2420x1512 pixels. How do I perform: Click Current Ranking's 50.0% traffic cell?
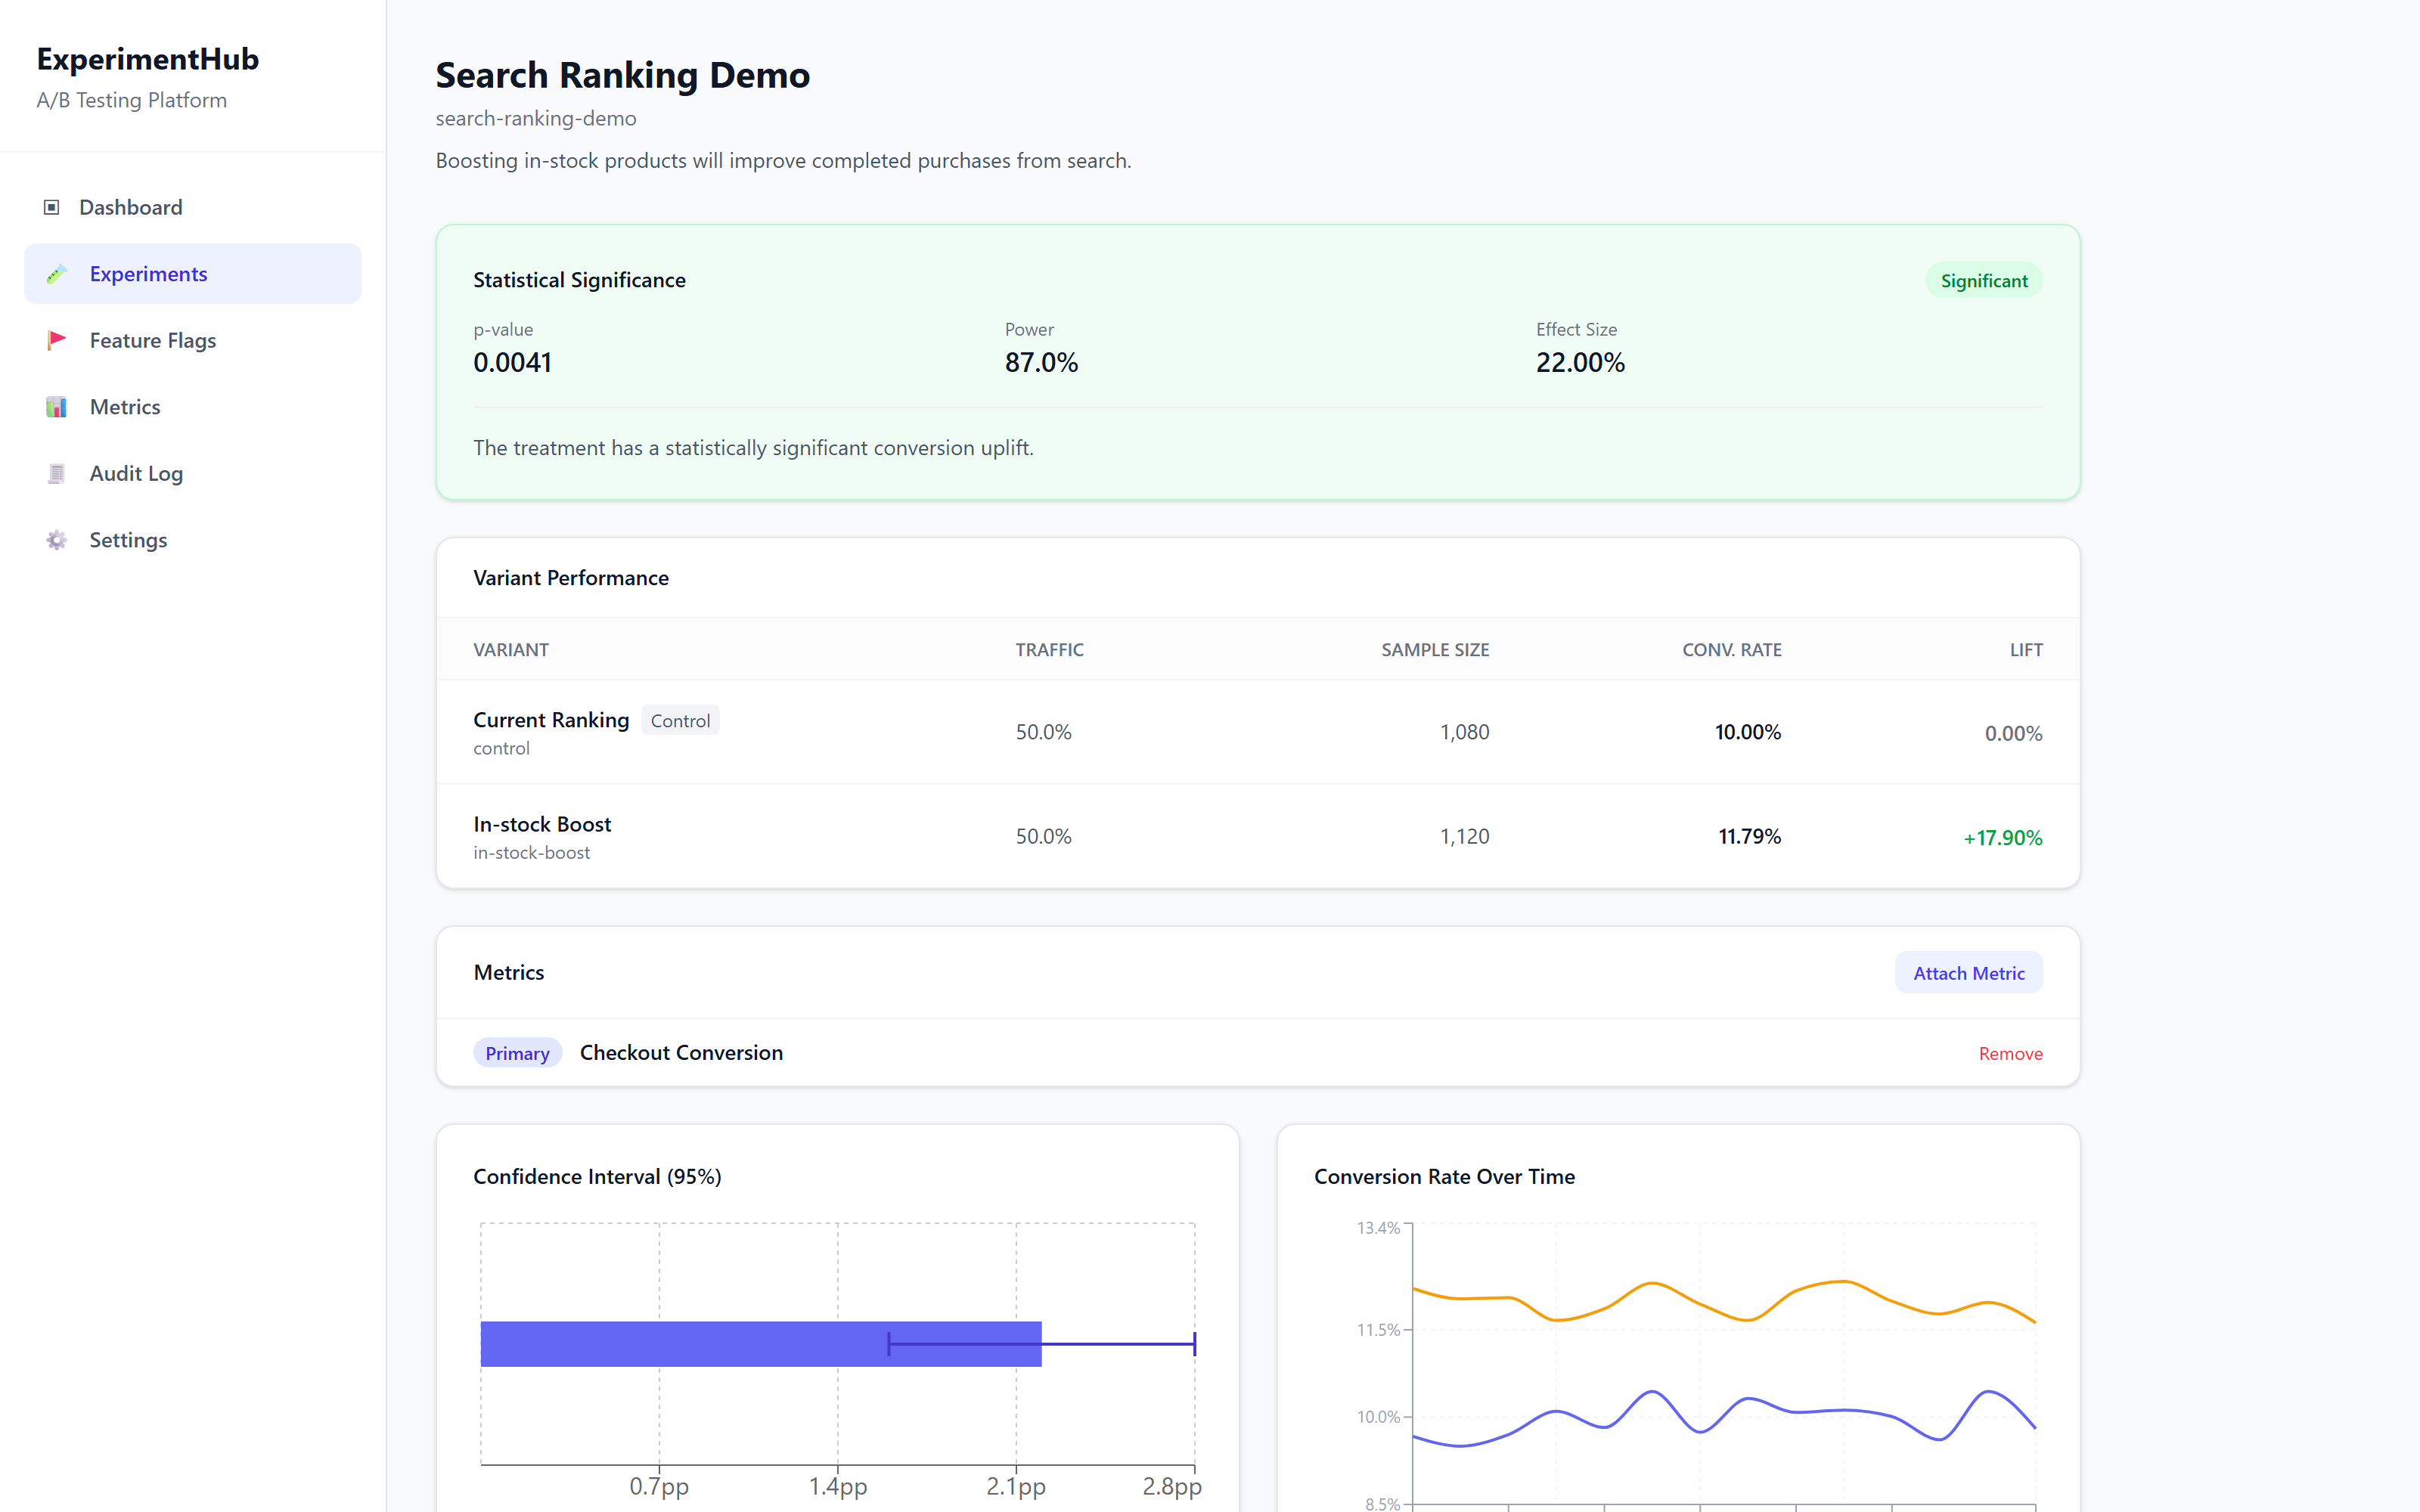pyautogui.click(x=1043, y=732)
